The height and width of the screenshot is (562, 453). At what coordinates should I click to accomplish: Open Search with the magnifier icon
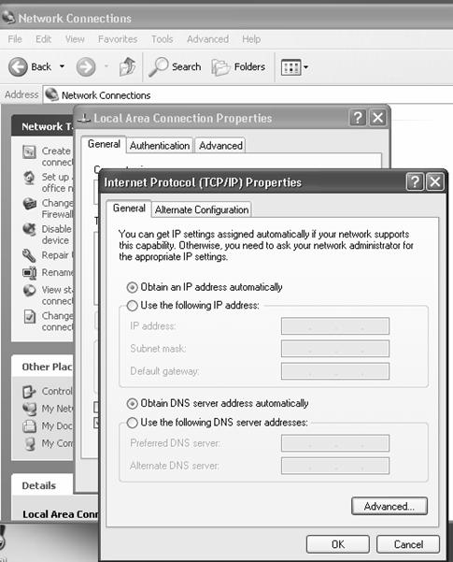click(158, 66)
